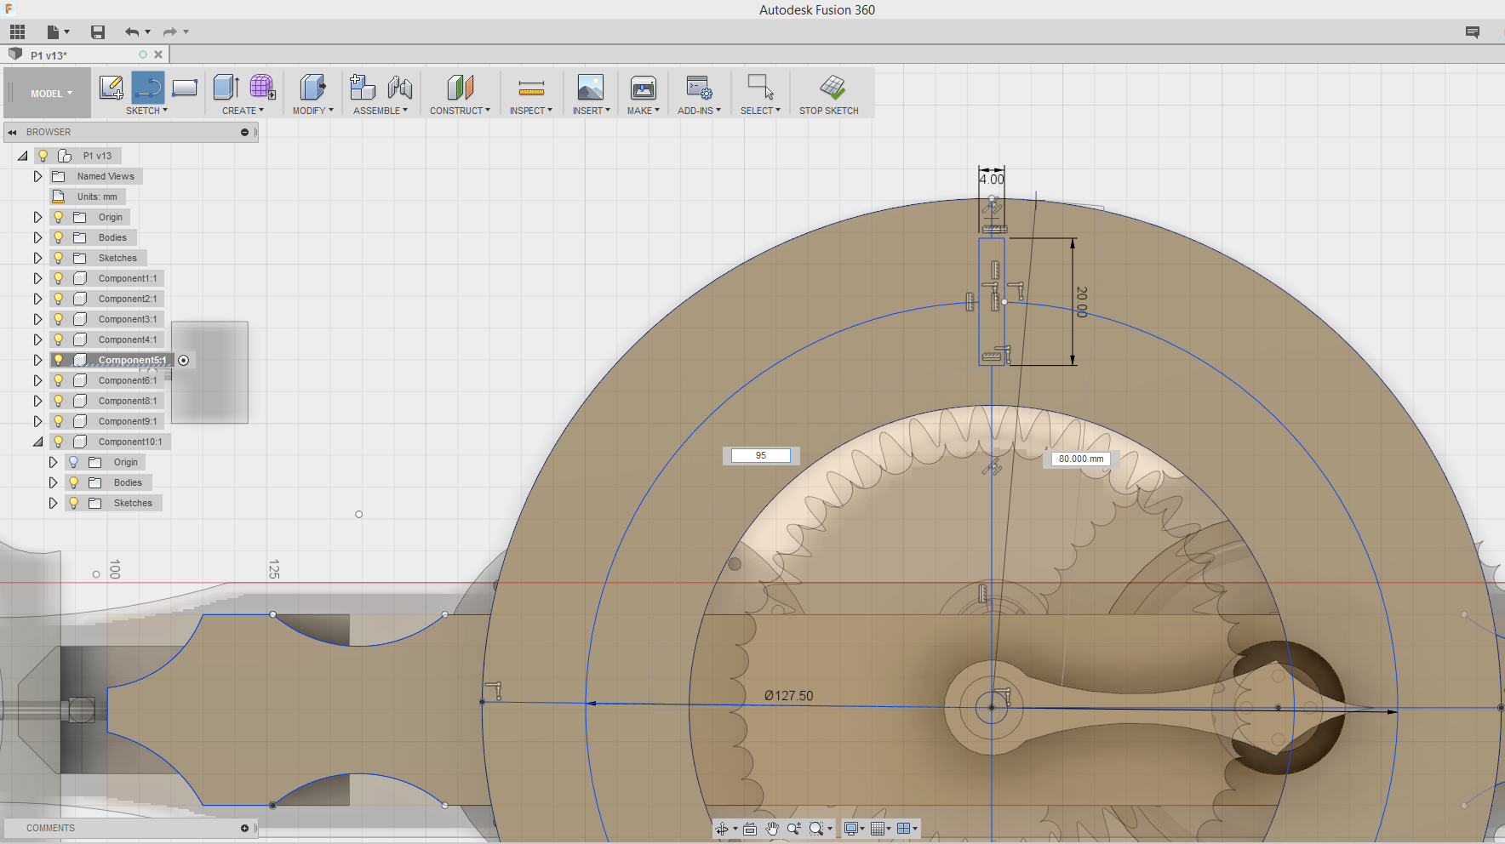Open the MODEL workspace dropdown

(51, 94)
